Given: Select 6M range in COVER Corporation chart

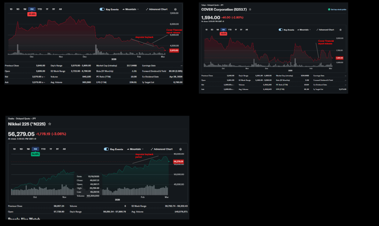Looking at the screenshot, I should pos(224,30).
